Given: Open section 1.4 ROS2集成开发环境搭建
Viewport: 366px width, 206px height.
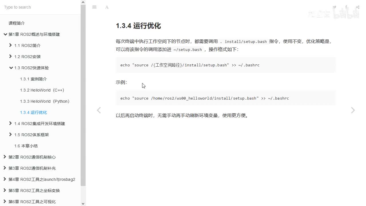Looking at the screenshot, I should point(40,124).
